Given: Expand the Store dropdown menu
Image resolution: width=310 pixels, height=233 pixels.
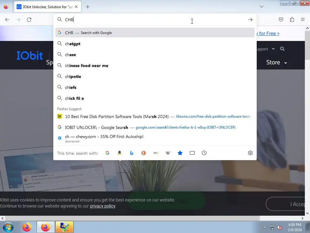Looking at the screenshot, I should [x=276, y=62].
